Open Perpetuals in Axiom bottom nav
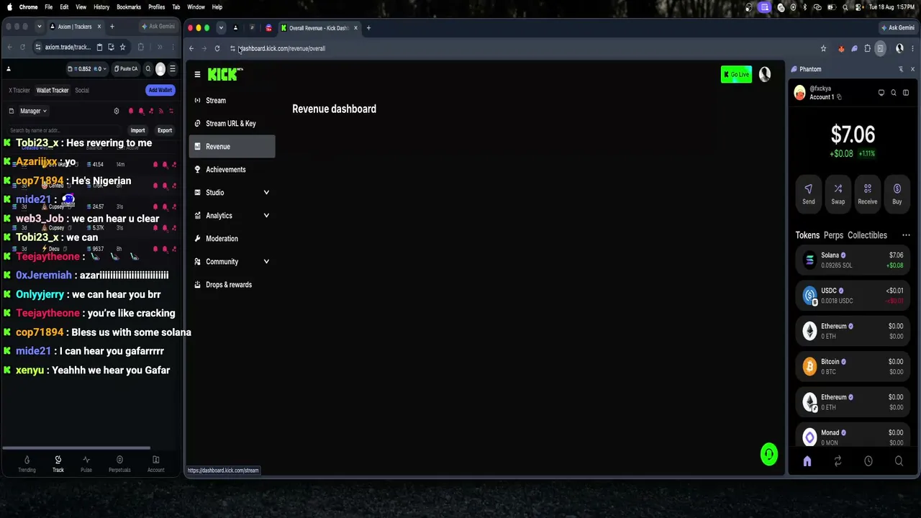 119,464
